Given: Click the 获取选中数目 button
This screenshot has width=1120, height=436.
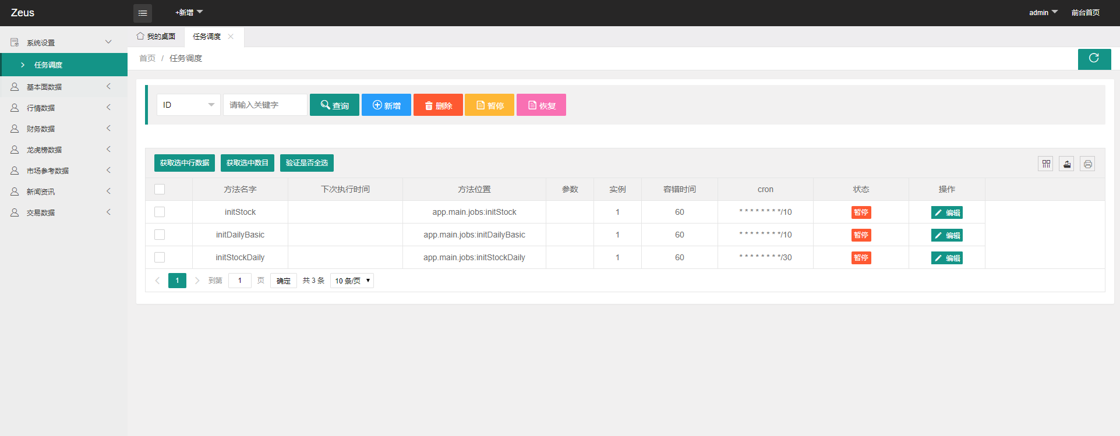Looking at the screenshot, I should coord(248,163).
